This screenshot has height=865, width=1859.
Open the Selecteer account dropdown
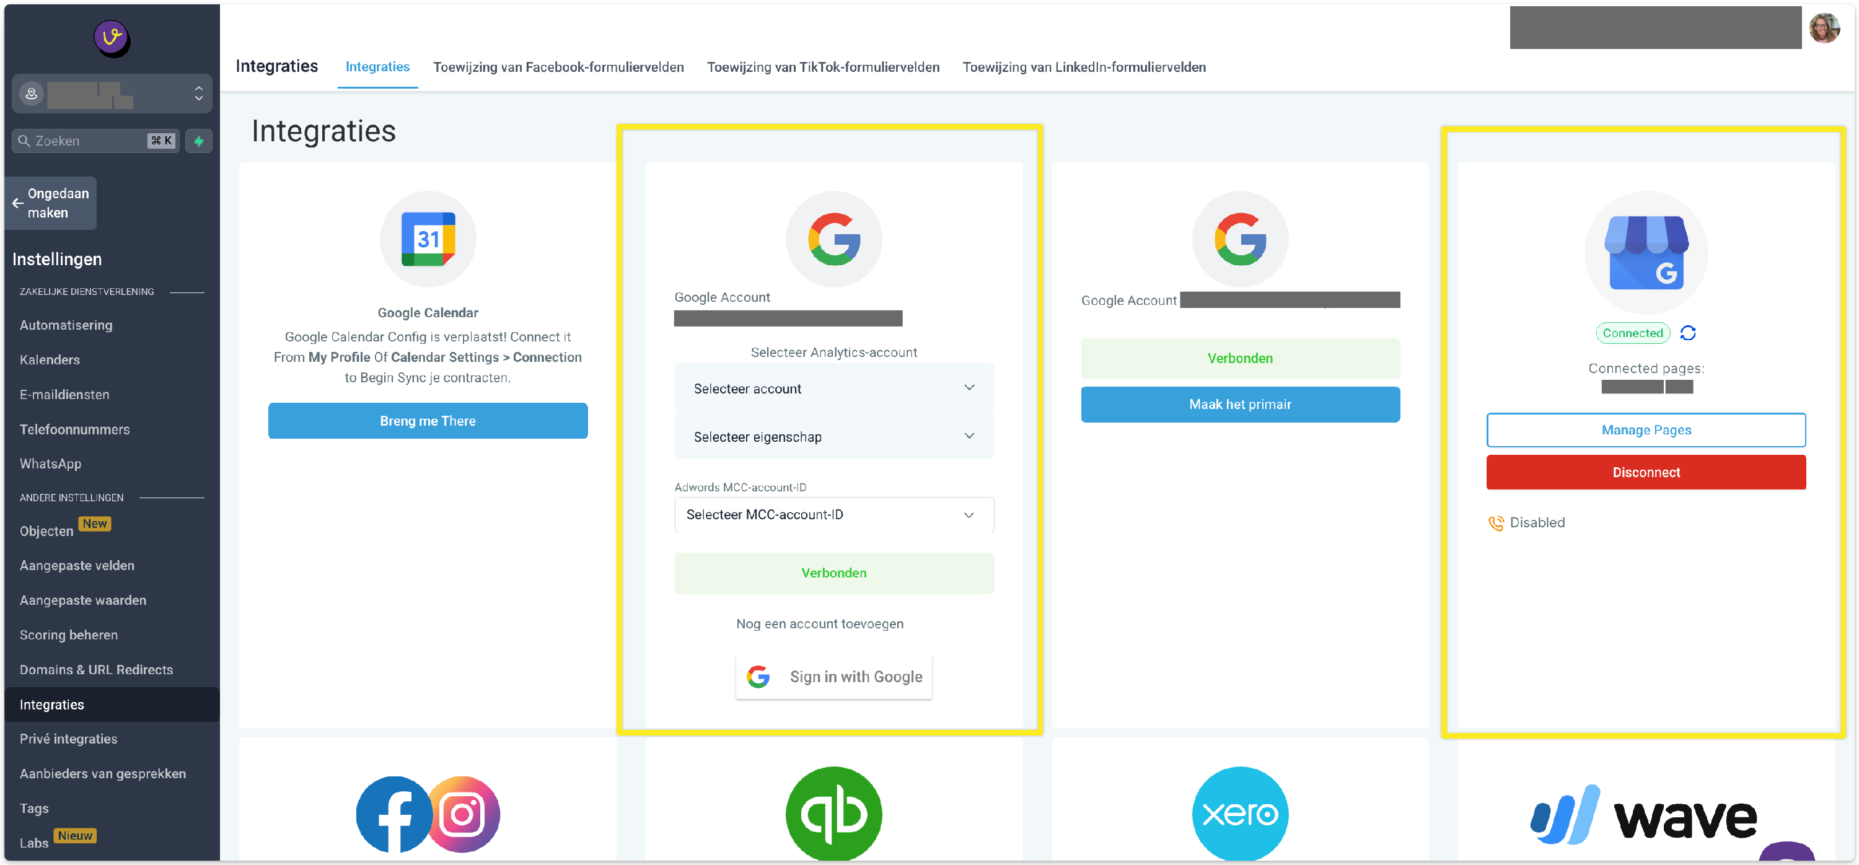tap(833, 388)
